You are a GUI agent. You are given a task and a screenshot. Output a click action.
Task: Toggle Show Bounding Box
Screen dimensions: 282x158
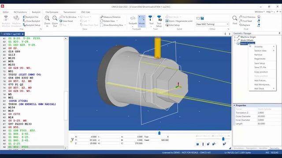click(111, 25)
